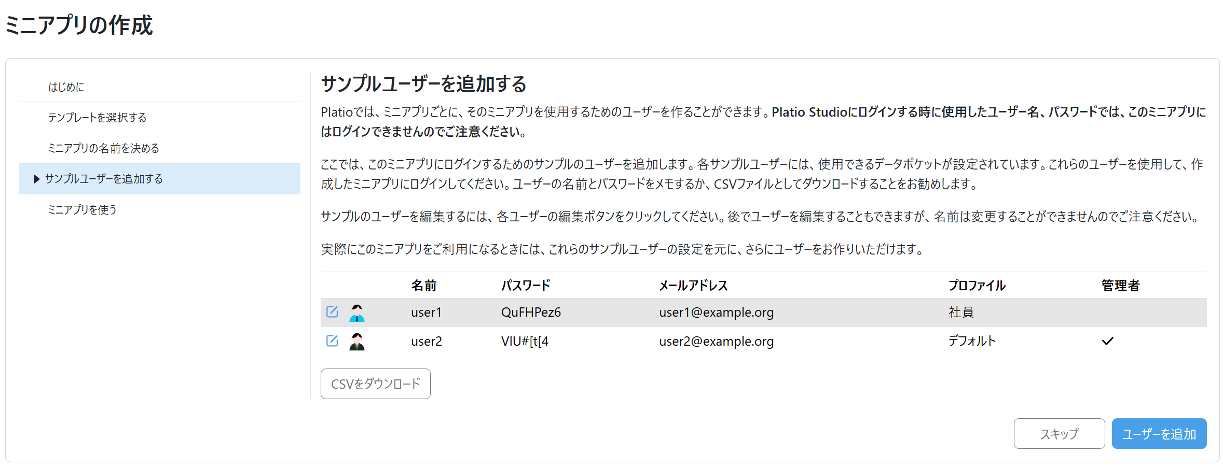This screenshot has height=467, width=1223.
Task: Download the users with CSVをダウンロード
Action: 375,384
